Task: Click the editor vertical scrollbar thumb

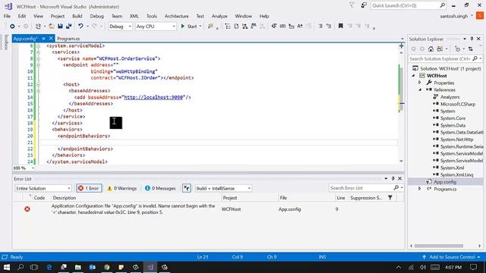Action: coord(401,88)
